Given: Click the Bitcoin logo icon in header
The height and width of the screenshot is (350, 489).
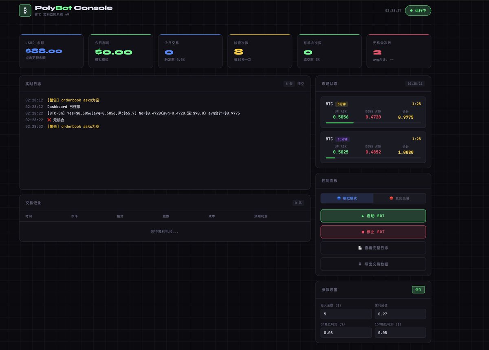Looking at the screenshot, I should point(25,11).
